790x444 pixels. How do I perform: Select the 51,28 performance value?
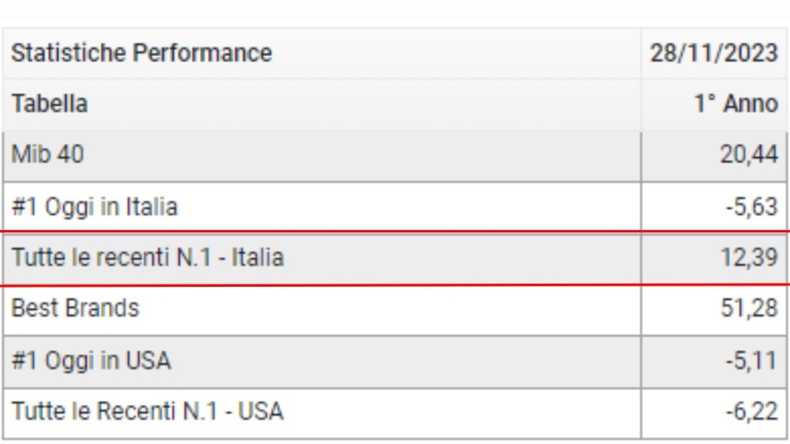pos(748,307)
